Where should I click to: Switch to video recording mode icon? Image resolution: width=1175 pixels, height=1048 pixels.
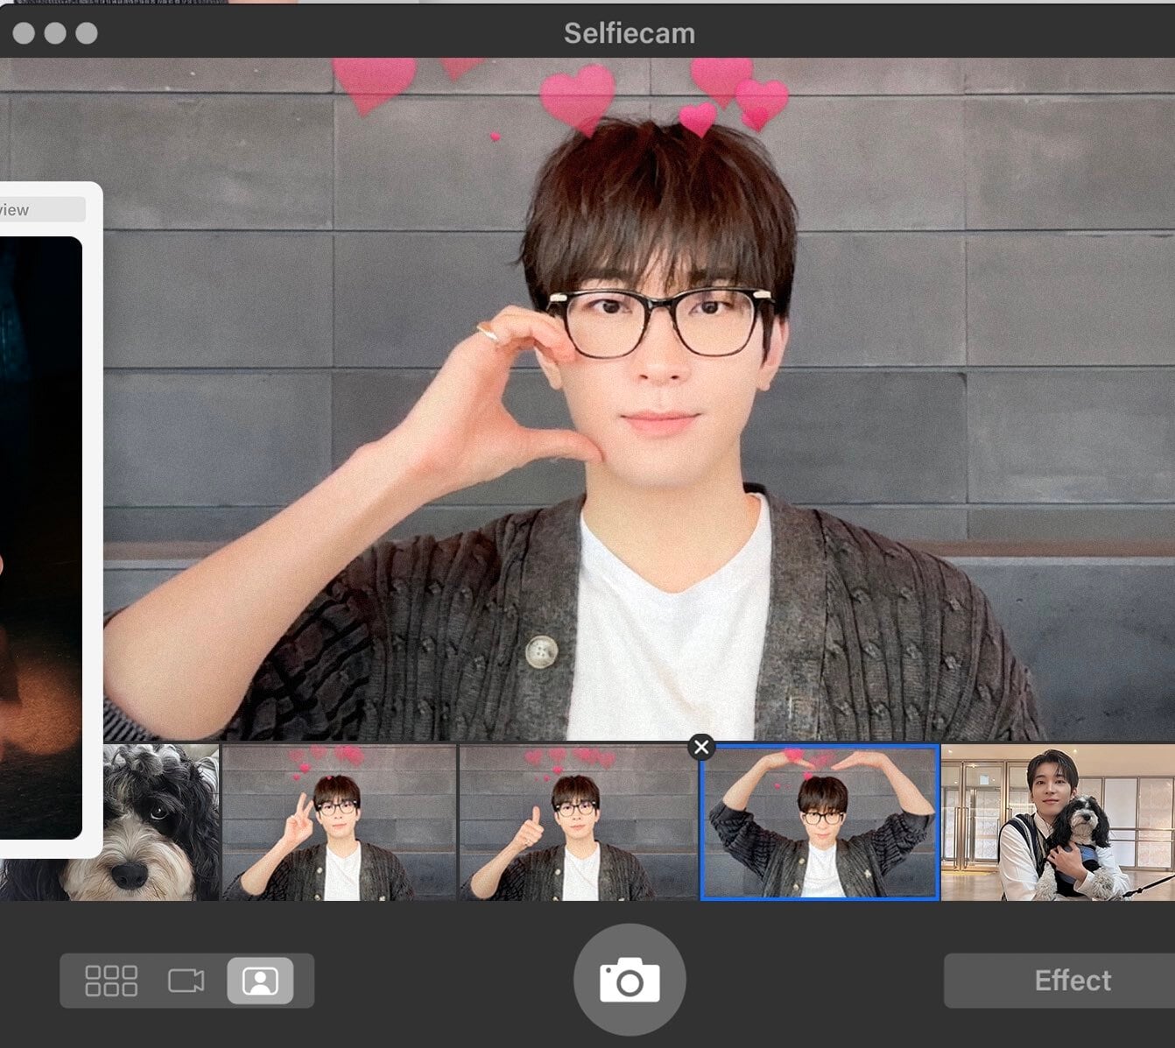(186, 981)
